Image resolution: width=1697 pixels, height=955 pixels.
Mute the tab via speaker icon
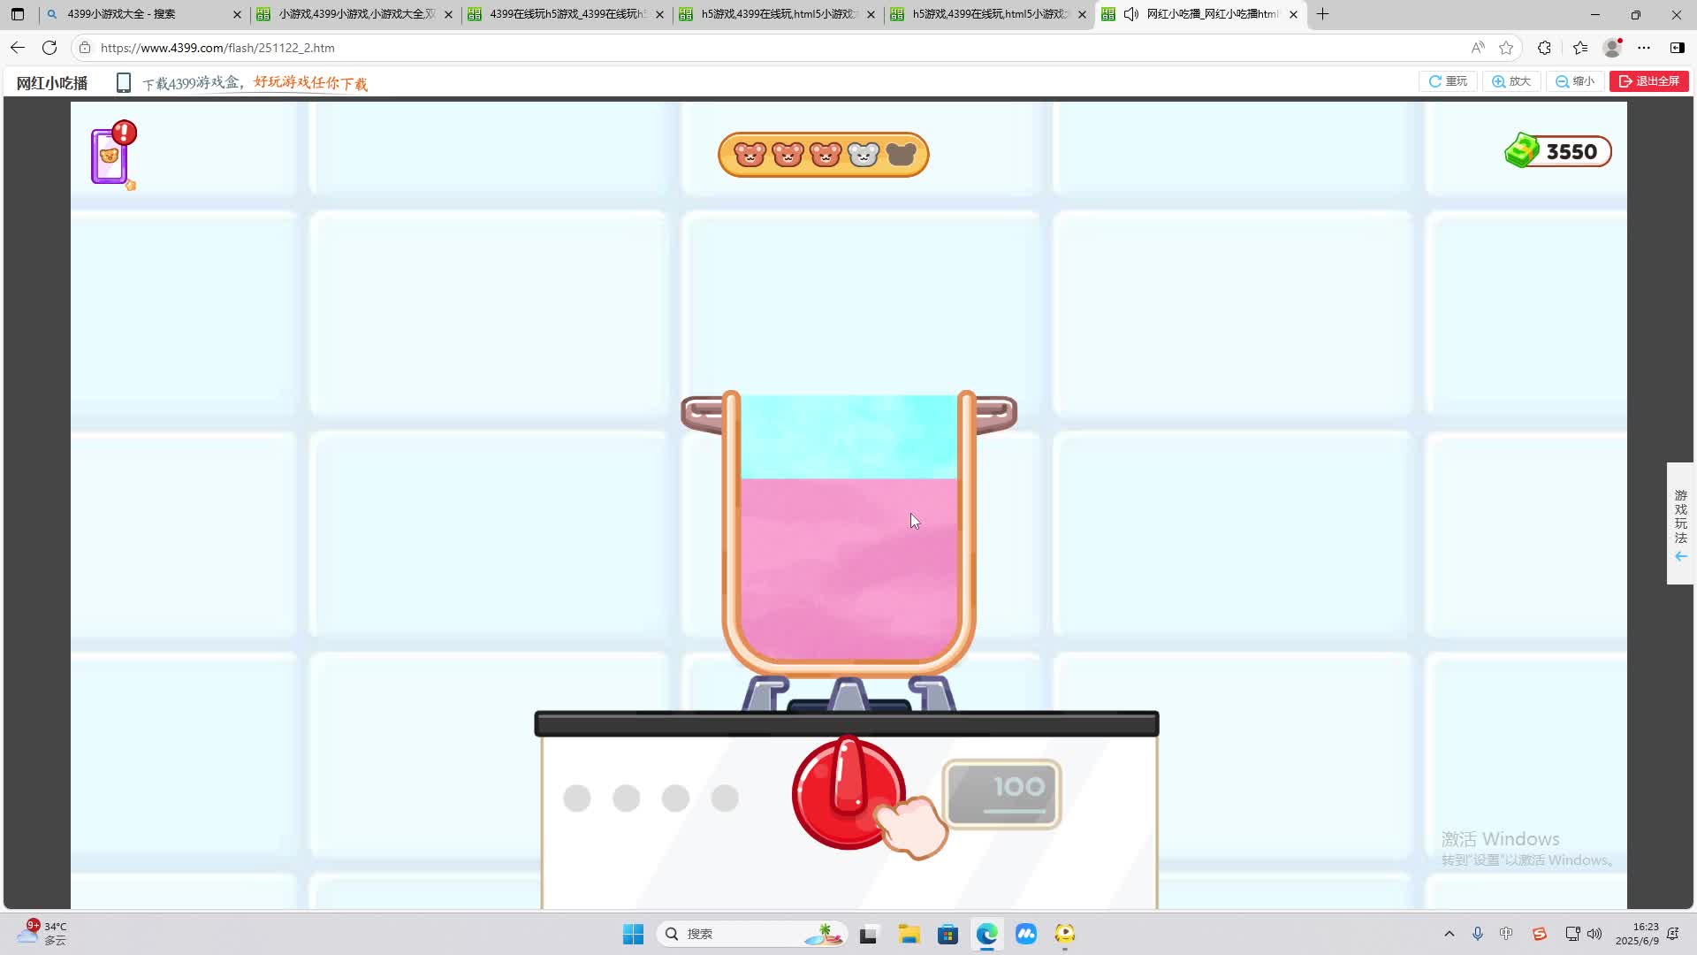[x=1131, y=14]
